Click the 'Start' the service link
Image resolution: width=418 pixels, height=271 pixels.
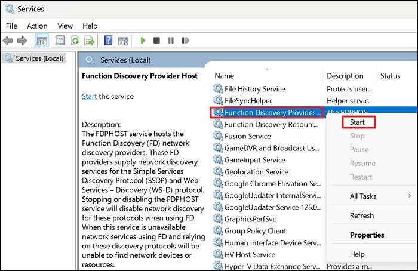pyautogui.click(x=89, y=96)
